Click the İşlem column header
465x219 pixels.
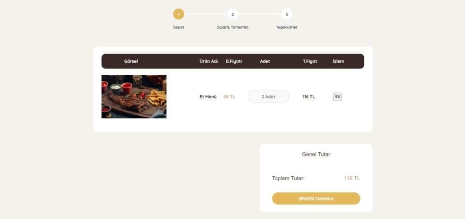click(x=339, y=61)
